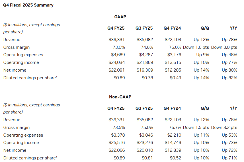Select GAAP operating income $24,034 cell
The image size is (244, 162).
pos(116,62)
